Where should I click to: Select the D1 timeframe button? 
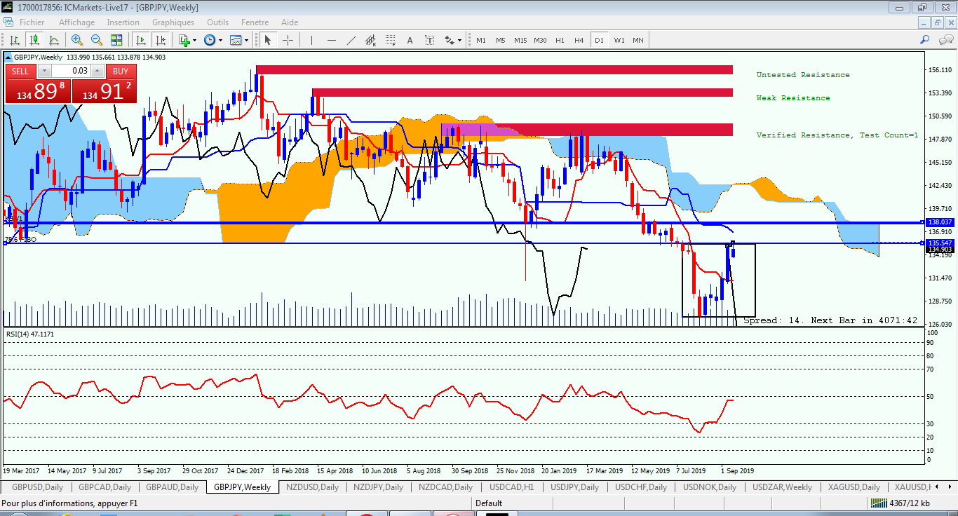coord(599,40)
